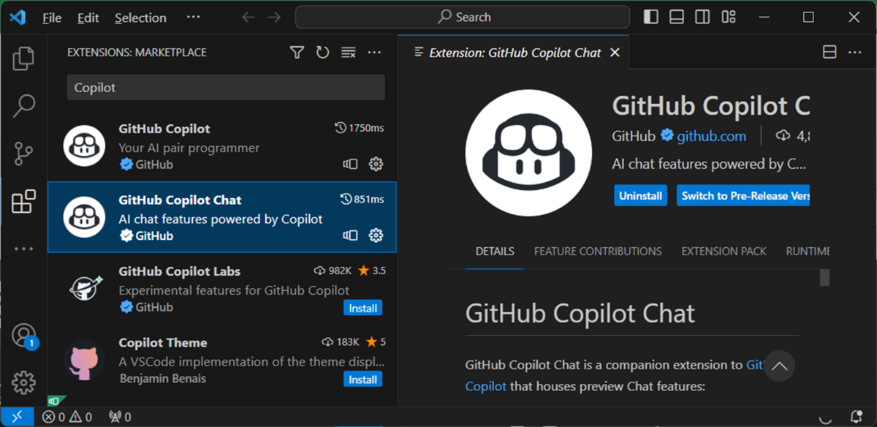Open the Edit menu
Image resolution: width=877 pixels, height=427 pixels.
click(x=88, y=18)
